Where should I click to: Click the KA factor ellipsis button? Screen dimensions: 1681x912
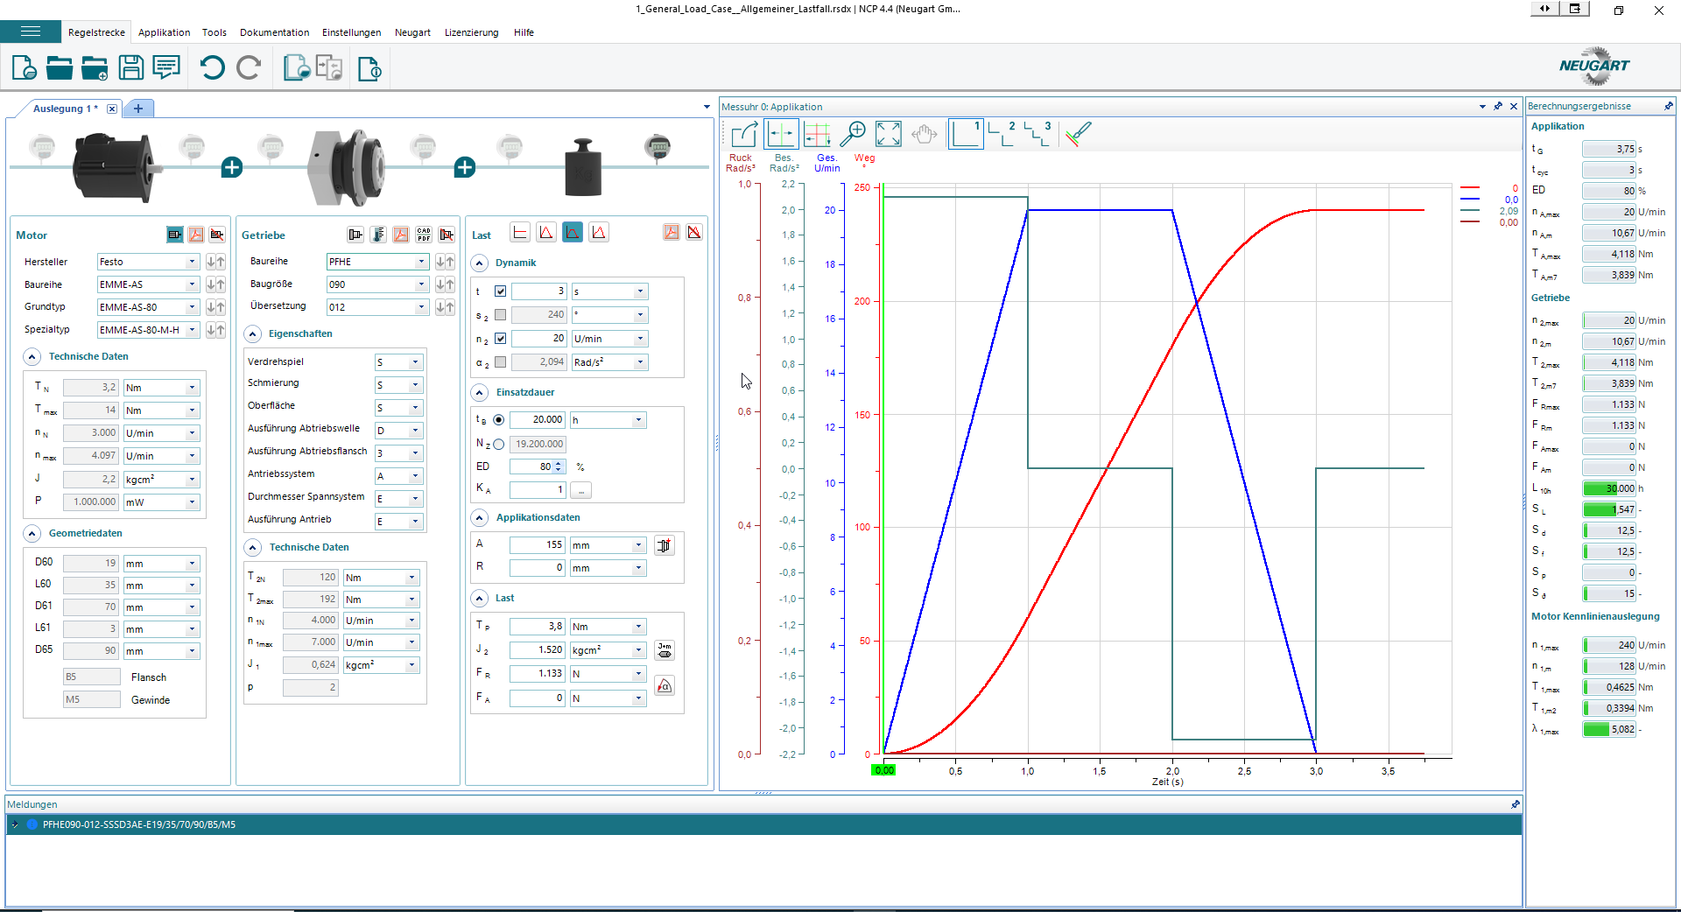click(x=580, y=490)
